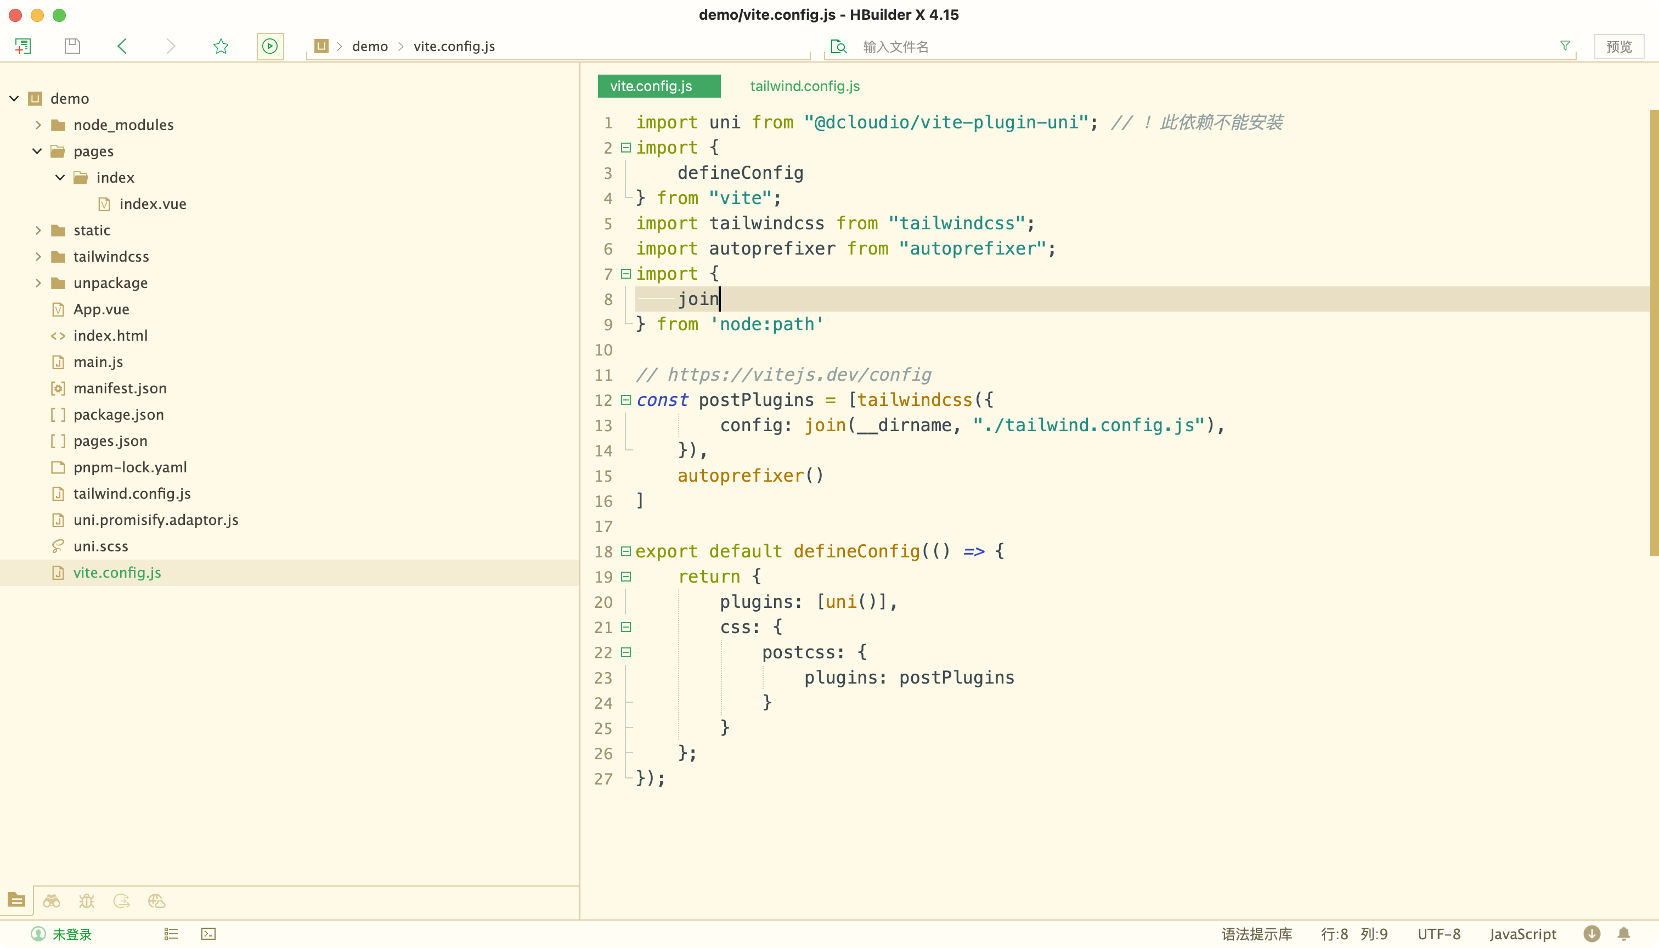Fold the import block on line 7
This screenshot has height=948, width=1659.
tap(626, 274)
